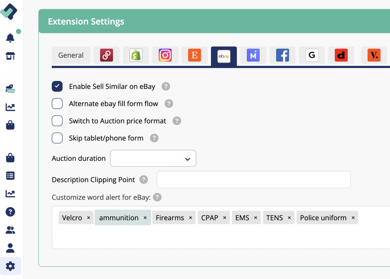The height and width of the screenshot is (279, 390).
Task: Switch to the General tab
Action: (x=71, y=55)
